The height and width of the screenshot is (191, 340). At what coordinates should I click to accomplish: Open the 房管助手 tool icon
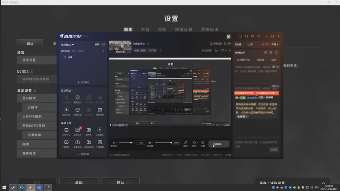coord(77,142)
